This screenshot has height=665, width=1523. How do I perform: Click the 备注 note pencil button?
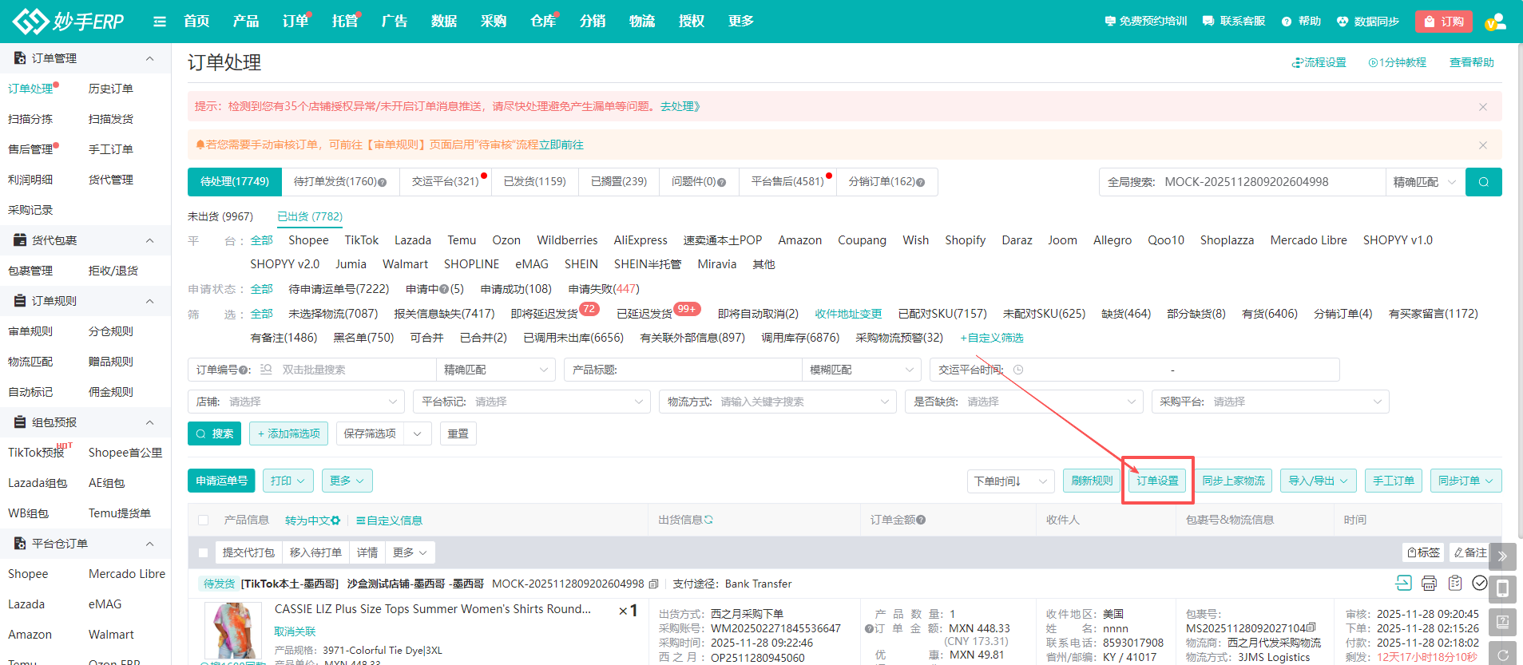pyautogui.click(x=1470, y=552)
